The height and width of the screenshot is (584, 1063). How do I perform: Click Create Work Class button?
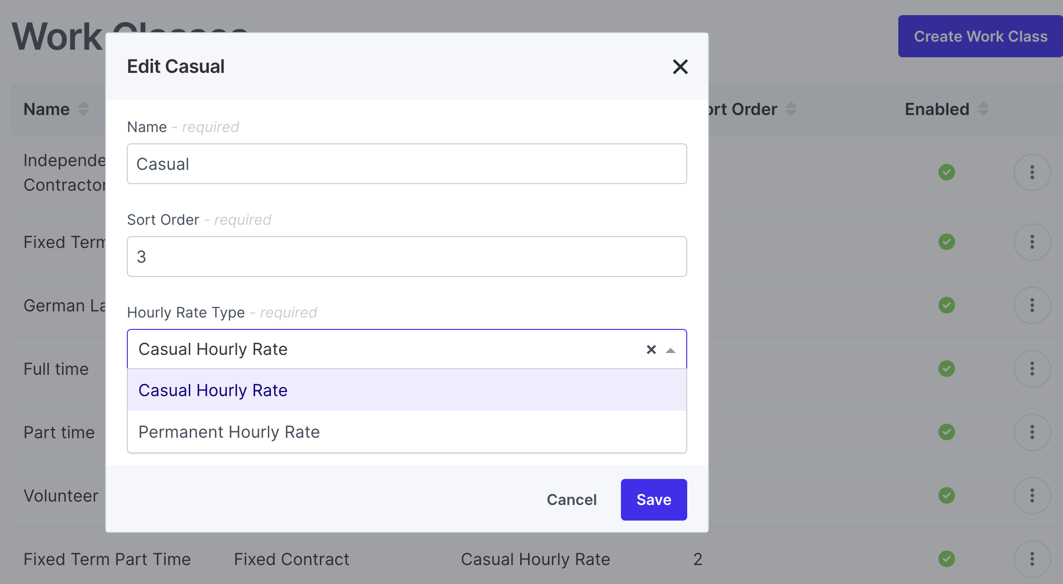click(980, 36)
